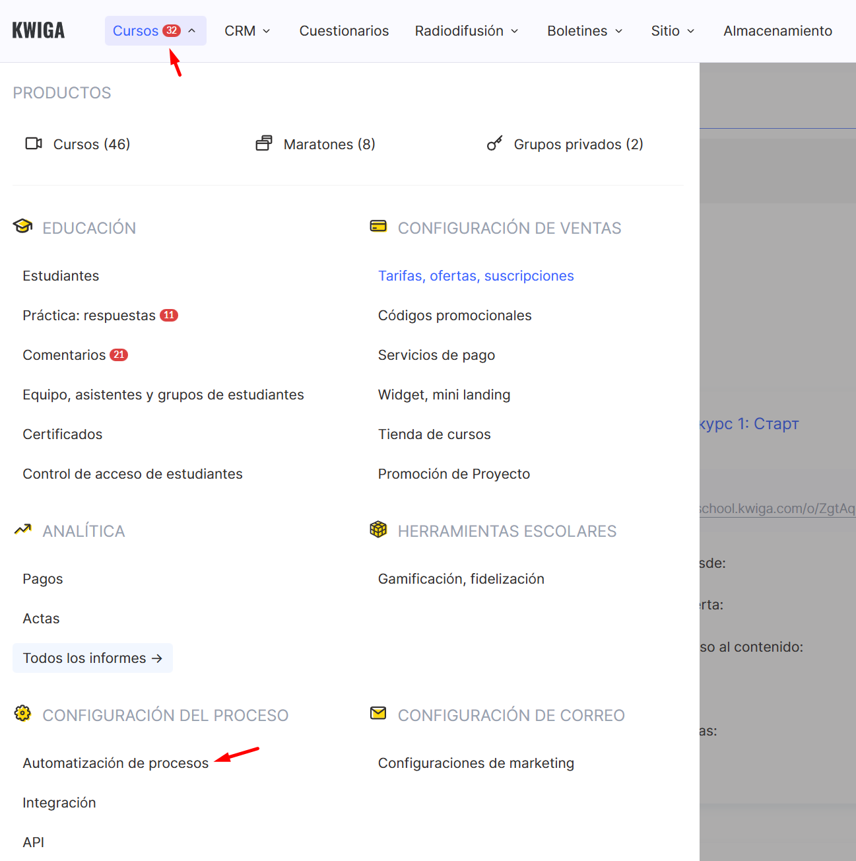Click the Todos los informes button
This screenshot has height=861, width=856.
(92, 658)
